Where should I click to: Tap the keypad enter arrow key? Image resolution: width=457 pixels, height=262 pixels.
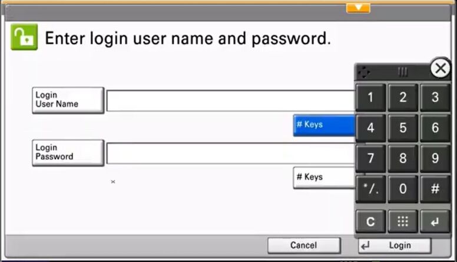(x=435, y=221)
